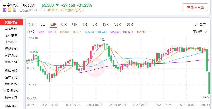The width and height of the screenshot is (212, 109).
Task: Click the orange 通 connect badge
Action: pyautogui.click(x=10, y=10)
